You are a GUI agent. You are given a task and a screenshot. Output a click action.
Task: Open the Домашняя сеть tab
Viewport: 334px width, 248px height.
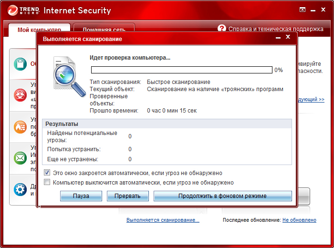[104, 28]
